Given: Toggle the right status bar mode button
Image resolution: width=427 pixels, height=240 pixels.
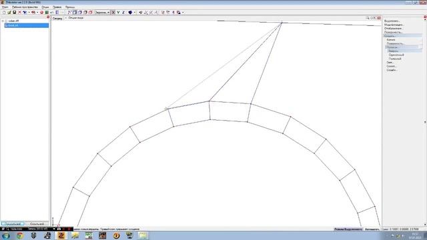Looking at the screenshot, I should click(372, 229).
